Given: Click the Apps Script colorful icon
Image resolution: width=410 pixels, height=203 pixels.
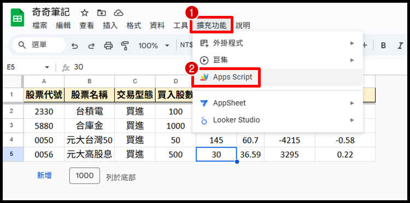Looking at the screenshot, I should point(204,77).
